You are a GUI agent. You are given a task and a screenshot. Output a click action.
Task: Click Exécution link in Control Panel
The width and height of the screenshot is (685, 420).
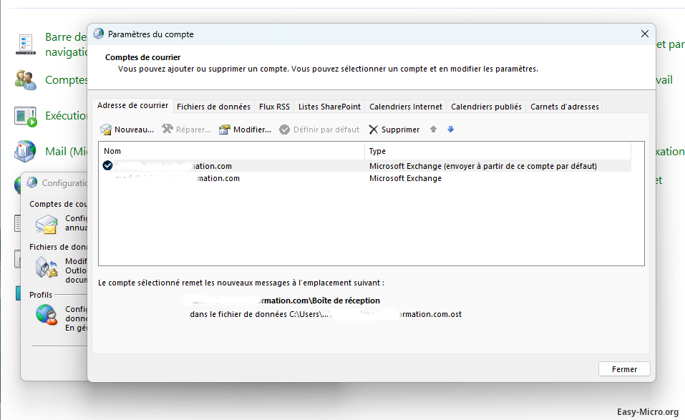[66, 116]
